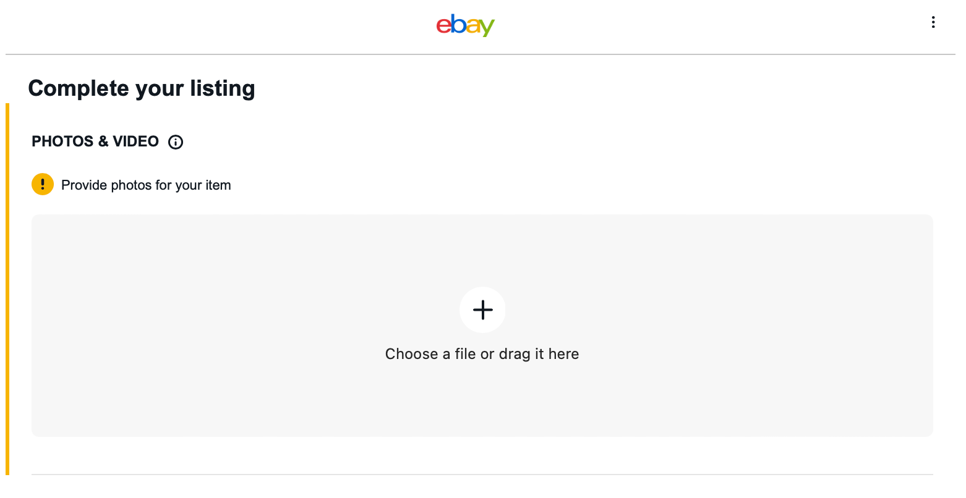The width and height of the screenshot is (966, 498).
Task: Click the eBay logo in header
Action: (x=465, y=25)
